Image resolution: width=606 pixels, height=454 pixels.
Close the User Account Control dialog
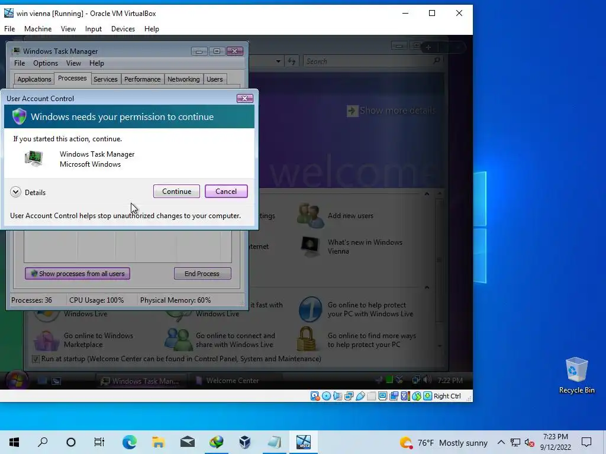(x=244, y=99)
